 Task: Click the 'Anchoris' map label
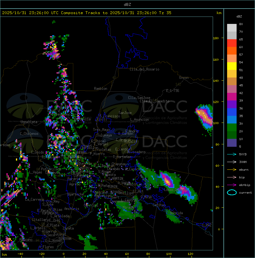point(72,209)
